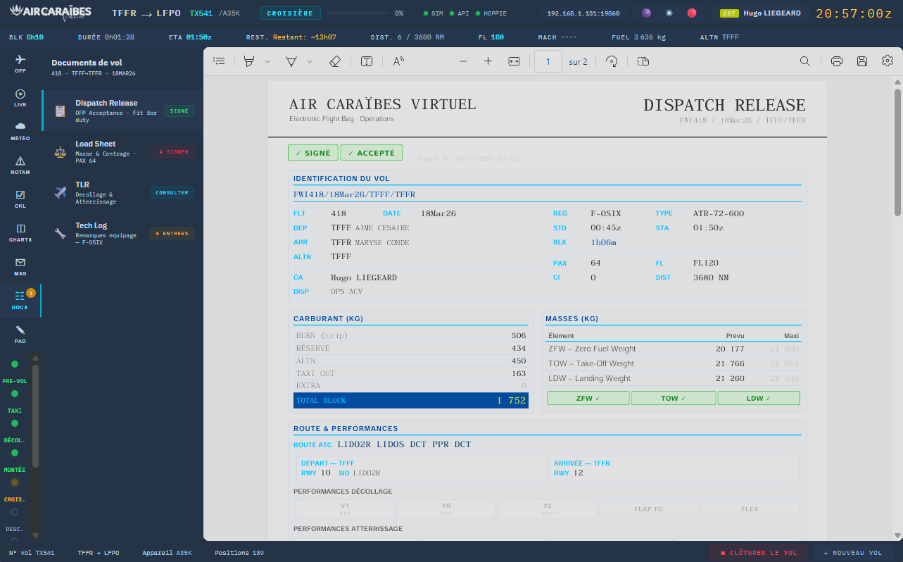Click the flight phases list scrollbar

pyautogui.click(x=36, y=416)
